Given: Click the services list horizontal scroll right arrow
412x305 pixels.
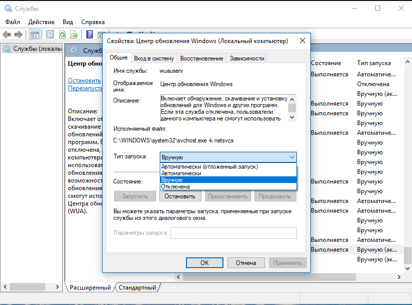Looking at the screenshot, I should 399,277.
